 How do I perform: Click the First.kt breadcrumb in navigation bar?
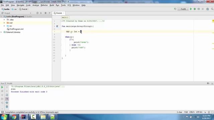click(x=23, y=9)
